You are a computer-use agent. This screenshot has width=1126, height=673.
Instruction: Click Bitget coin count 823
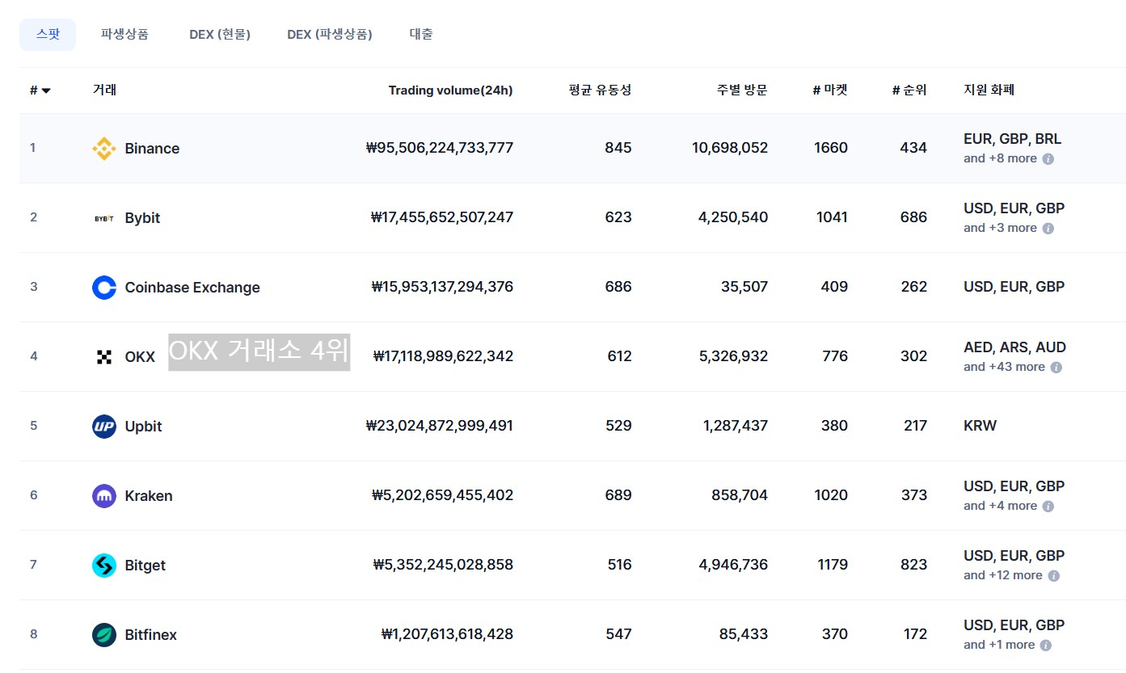point(913,565)
